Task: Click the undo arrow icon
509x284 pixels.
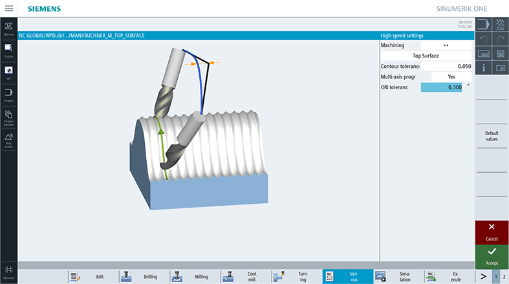Action: (483, 39)
